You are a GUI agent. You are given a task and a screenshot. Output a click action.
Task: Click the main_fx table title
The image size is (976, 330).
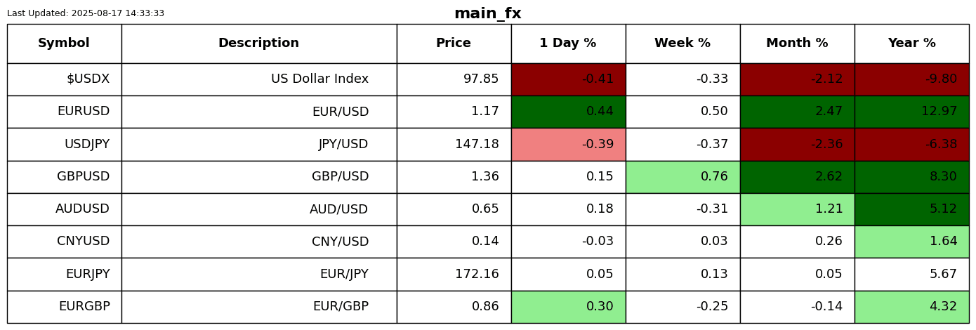(487, 13)
